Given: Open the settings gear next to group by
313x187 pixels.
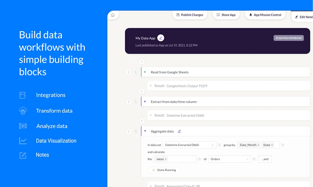Looking at the screenshot, I should 283,145.
